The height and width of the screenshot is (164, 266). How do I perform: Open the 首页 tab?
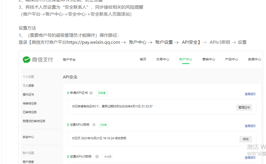click(x=143, y=59)
